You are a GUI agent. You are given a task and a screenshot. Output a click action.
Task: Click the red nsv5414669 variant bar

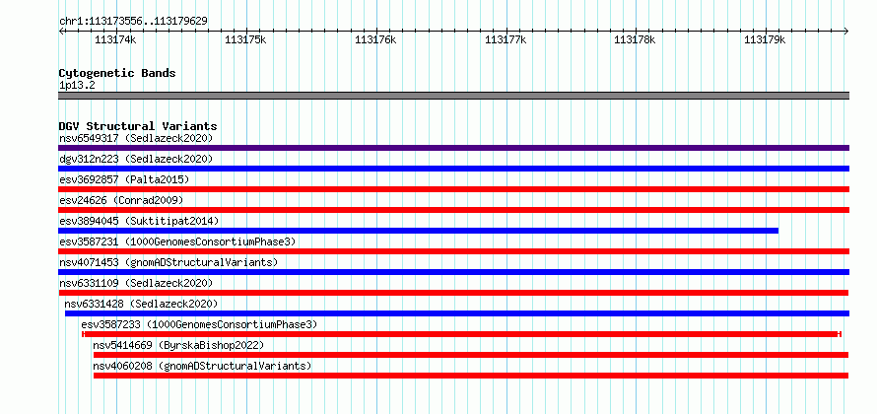pos(471,355)
